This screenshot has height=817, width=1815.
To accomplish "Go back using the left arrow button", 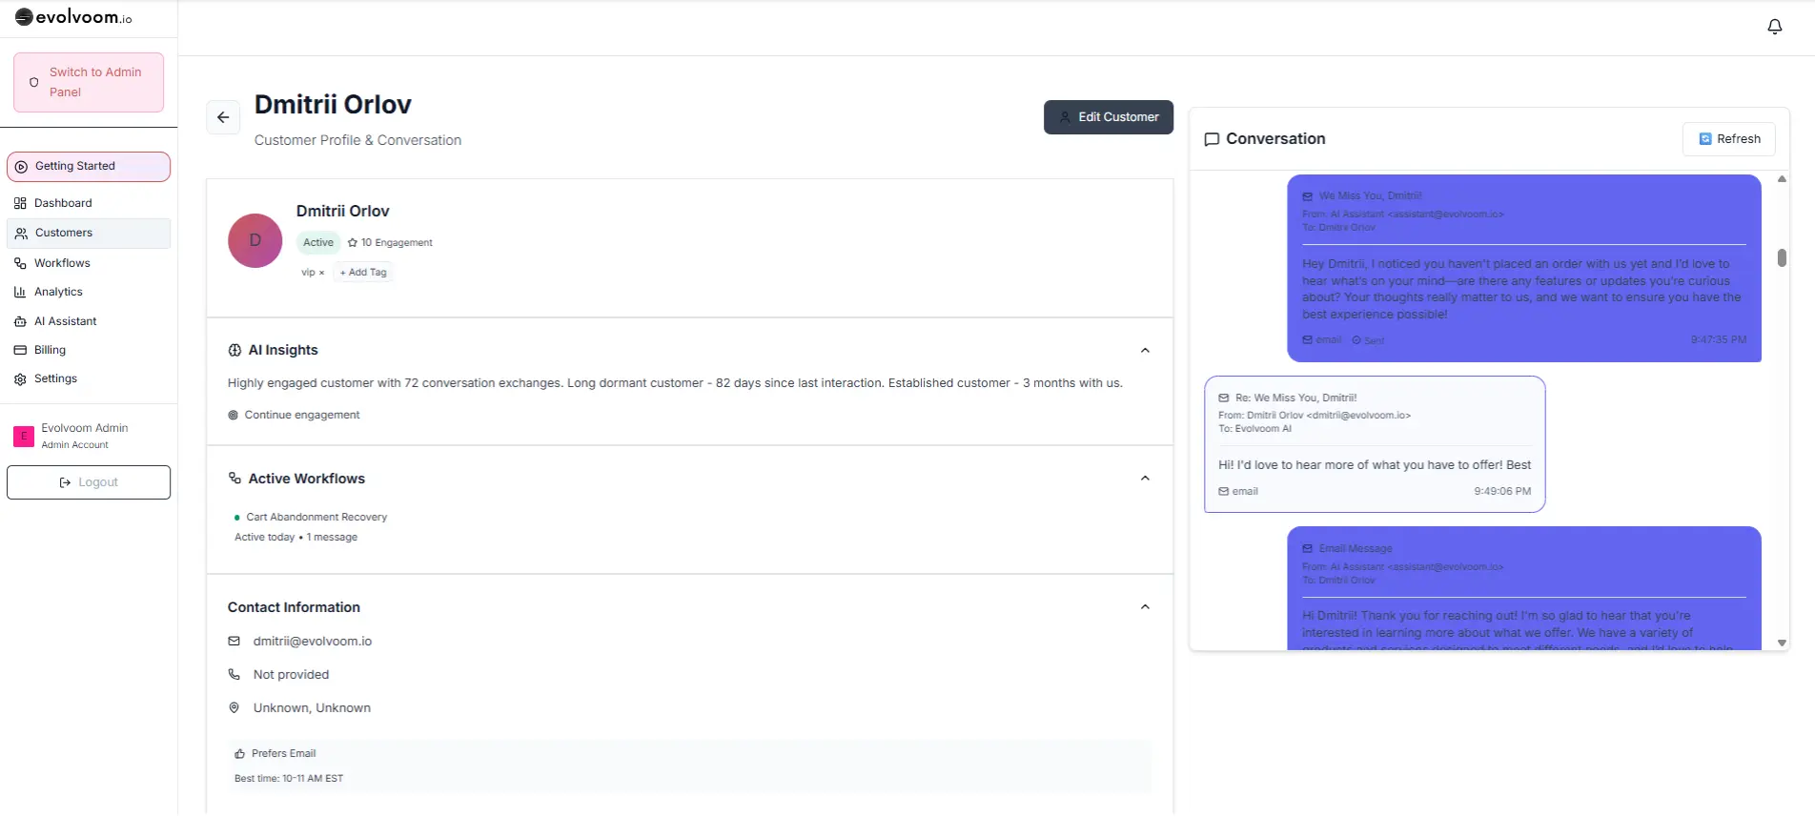I will [x=223, y=117].
